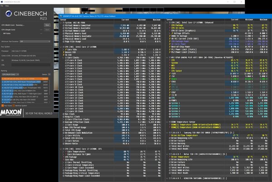Screen dimensions: 272x182
Task: Click the Maximum column header in right pane
Action: point(263,19)
